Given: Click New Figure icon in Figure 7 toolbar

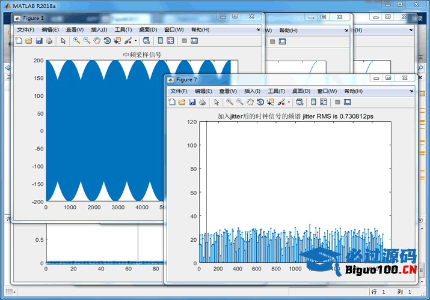Looking at the screenshot, I should [x=172, y=102].
